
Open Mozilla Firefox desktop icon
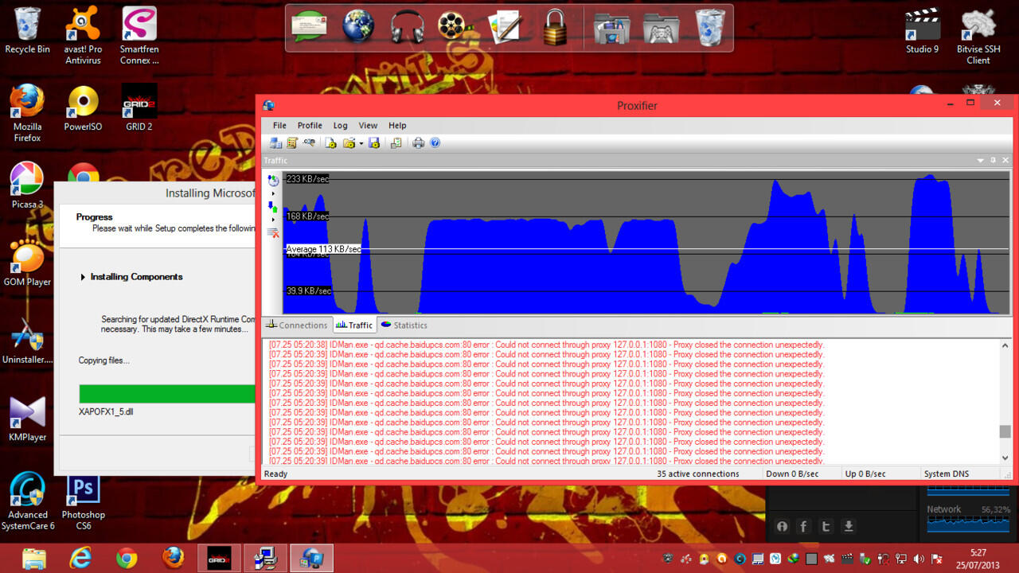tap(27, 113)
